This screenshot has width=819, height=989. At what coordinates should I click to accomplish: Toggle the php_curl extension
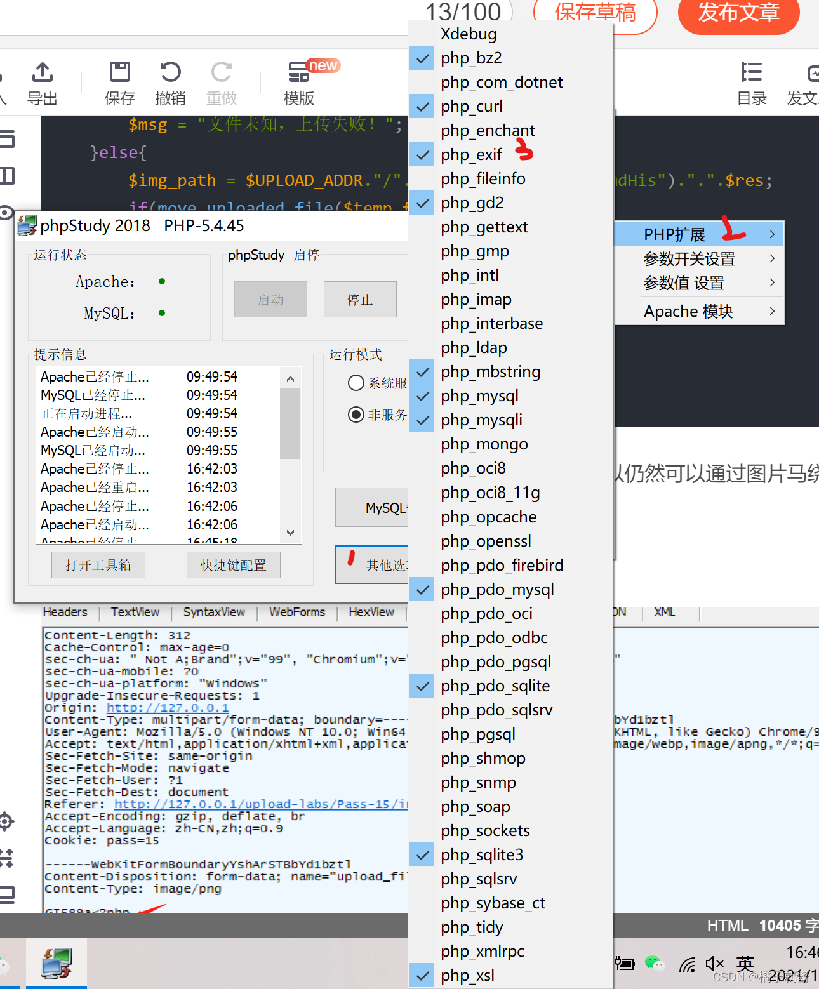point(511,107)
